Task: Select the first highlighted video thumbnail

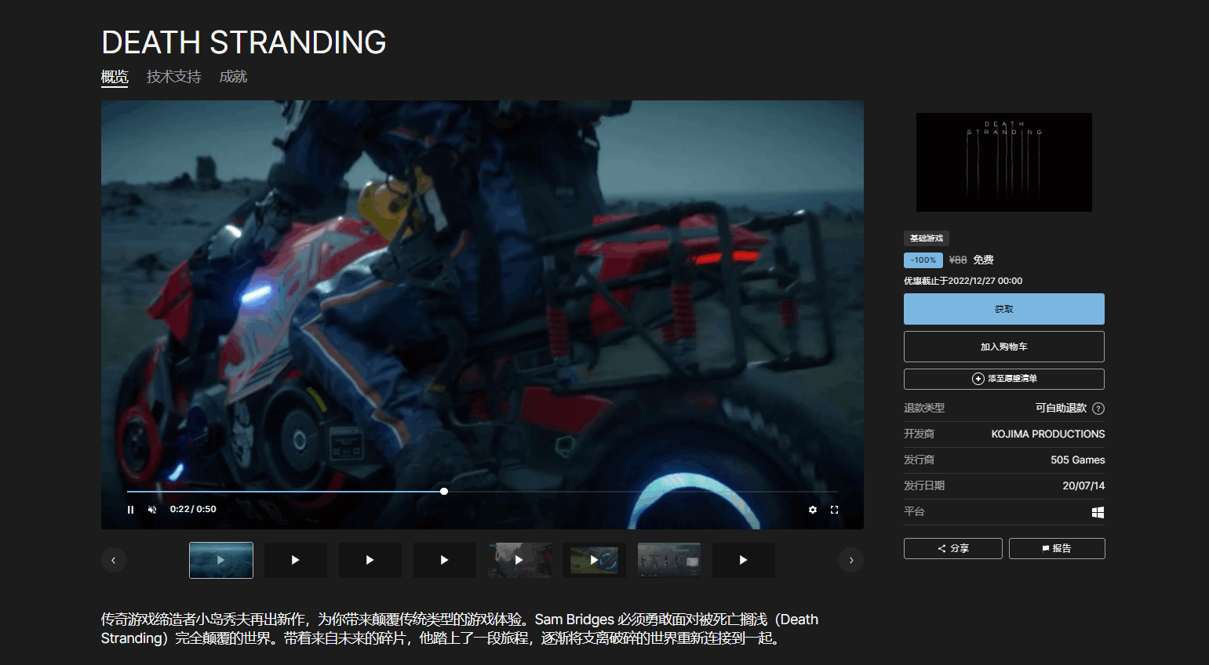Action: pos(221,560)
